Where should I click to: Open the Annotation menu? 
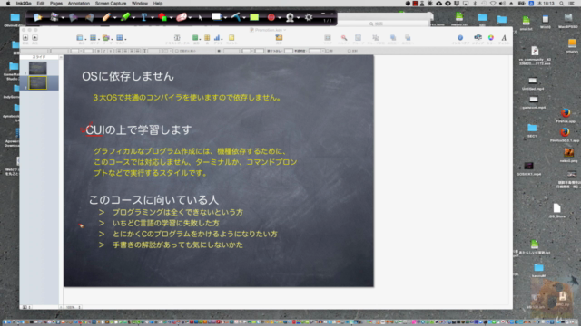79,4
